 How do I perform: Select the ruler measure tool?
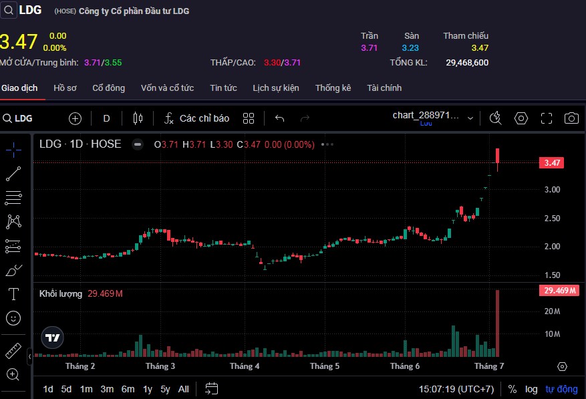tap(13, 350)
